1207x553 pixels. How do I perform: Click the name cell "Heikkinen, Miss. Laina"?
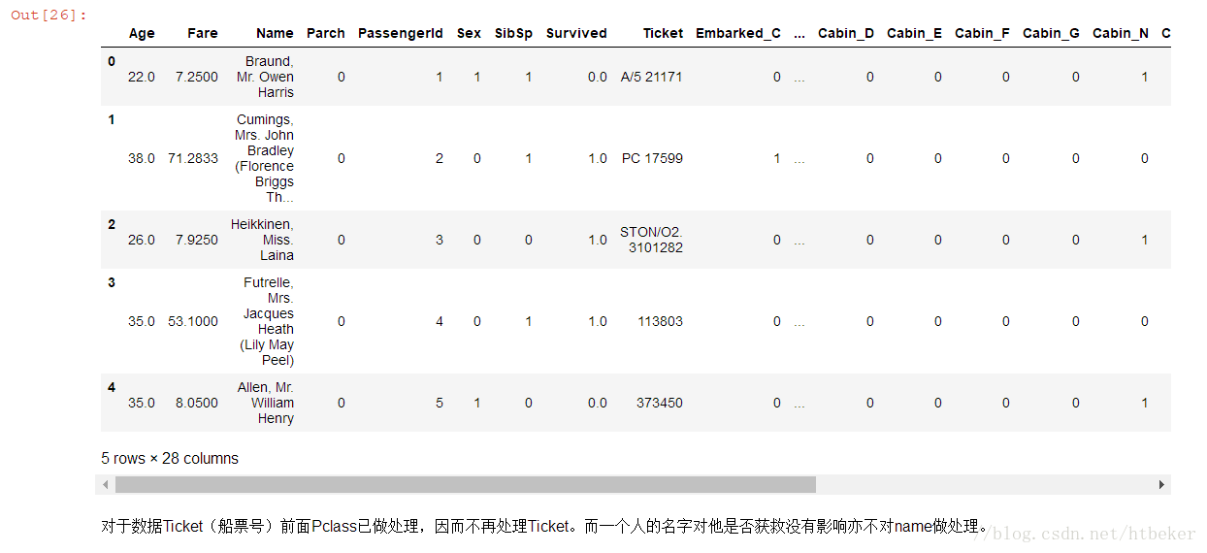(262, 240)
